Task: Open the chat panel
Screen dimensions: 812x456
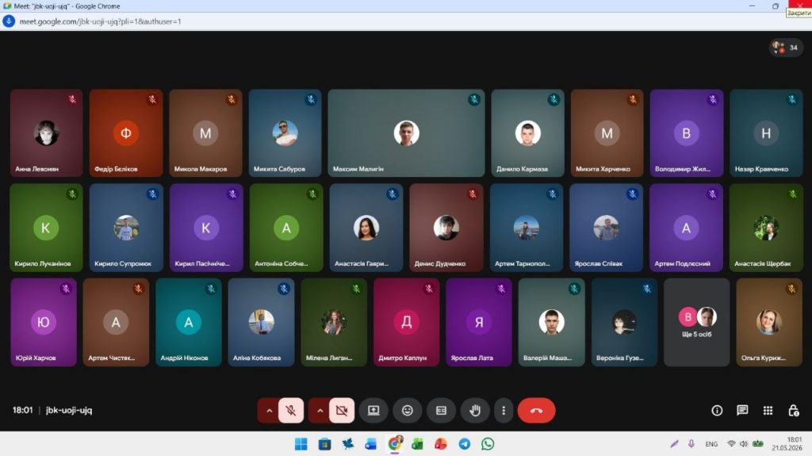Action: 742,411
